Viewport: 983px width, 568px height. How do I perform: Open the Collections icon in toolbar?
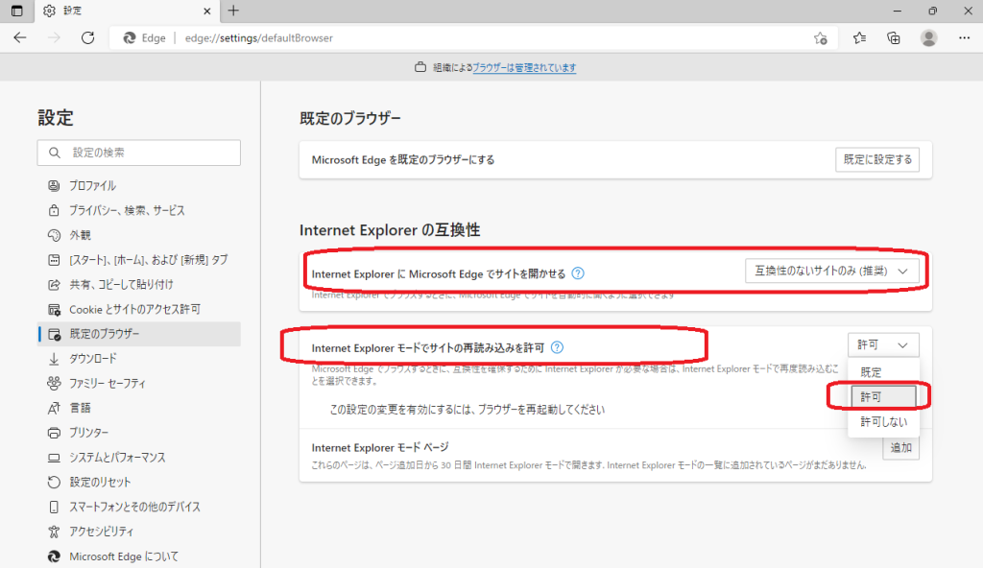pos(894,38)
